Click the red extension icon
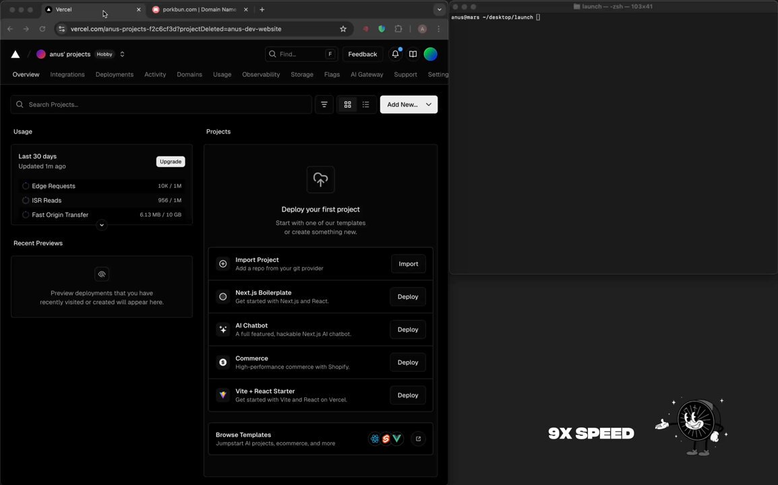Screen dimensions: 778x485 365,29
